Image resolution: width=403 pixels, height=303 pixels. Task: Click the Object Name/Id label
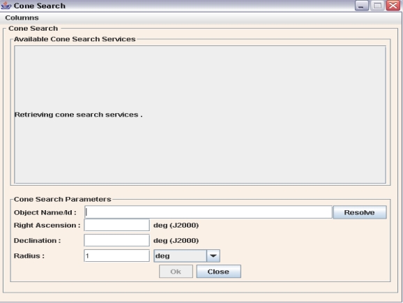tap(45, 212)
